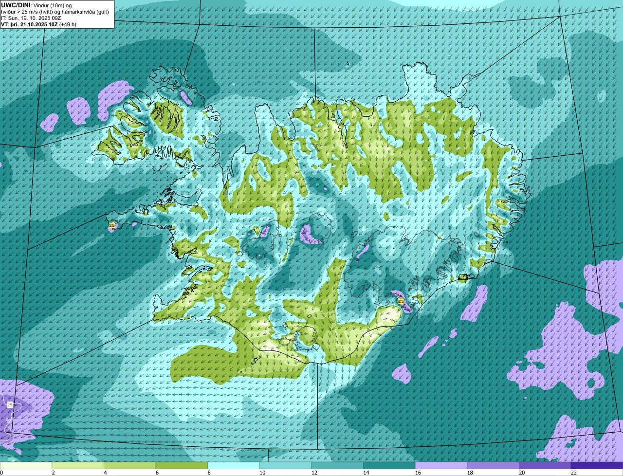Click the 2–4 m/s light green swatch
Viewport: 623px width, 476px height.
(x=78, y=465)
